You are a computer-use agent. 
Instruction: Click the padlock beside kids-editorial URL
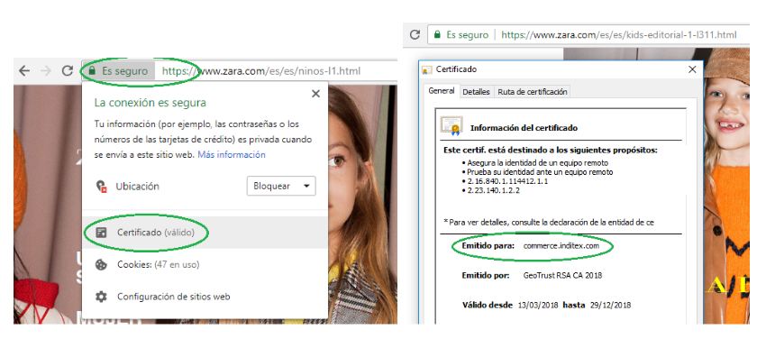[437, 34]
